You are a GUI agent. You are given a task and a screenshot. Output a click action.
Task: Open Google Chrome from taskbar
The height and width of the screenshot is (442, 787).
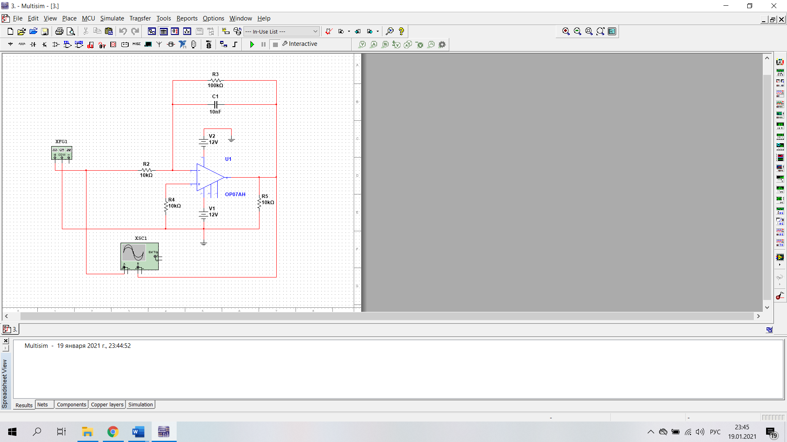click(113, 432)
